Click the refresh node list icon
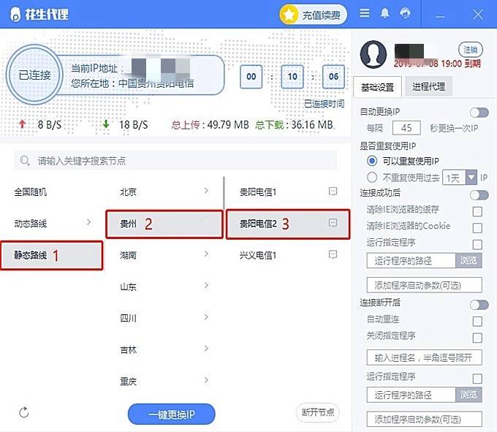 pyautogui.click(x=24, y=412)
